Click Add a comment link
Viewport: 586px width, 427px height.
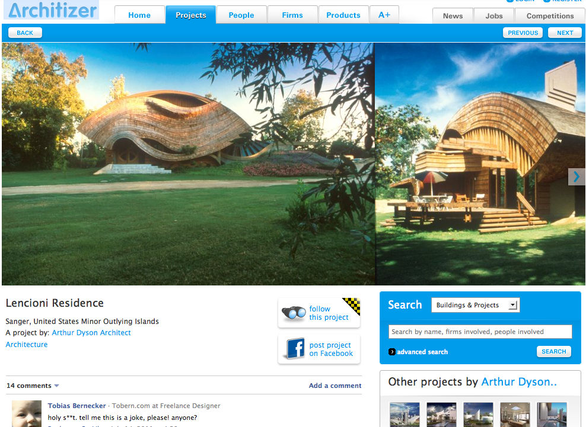(x=335, y=386)
